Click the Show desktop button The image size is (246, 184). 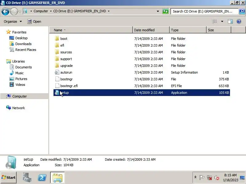click(243, 178)
